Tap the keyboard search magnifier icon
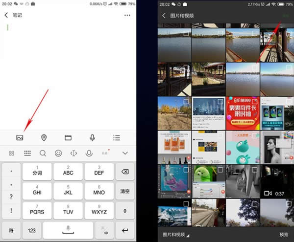Image resolution: width=294 pixels, height=242 pixels. coord(43,153)
